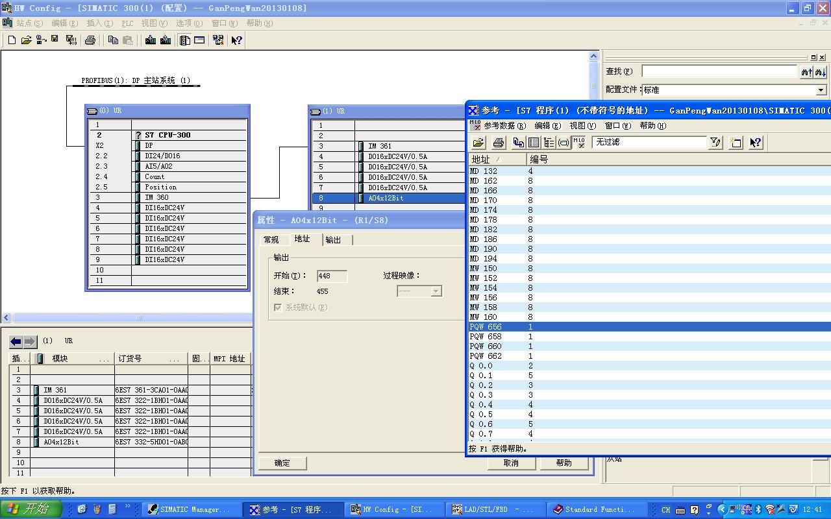Click the 确定 button

[x=282, y=463]
